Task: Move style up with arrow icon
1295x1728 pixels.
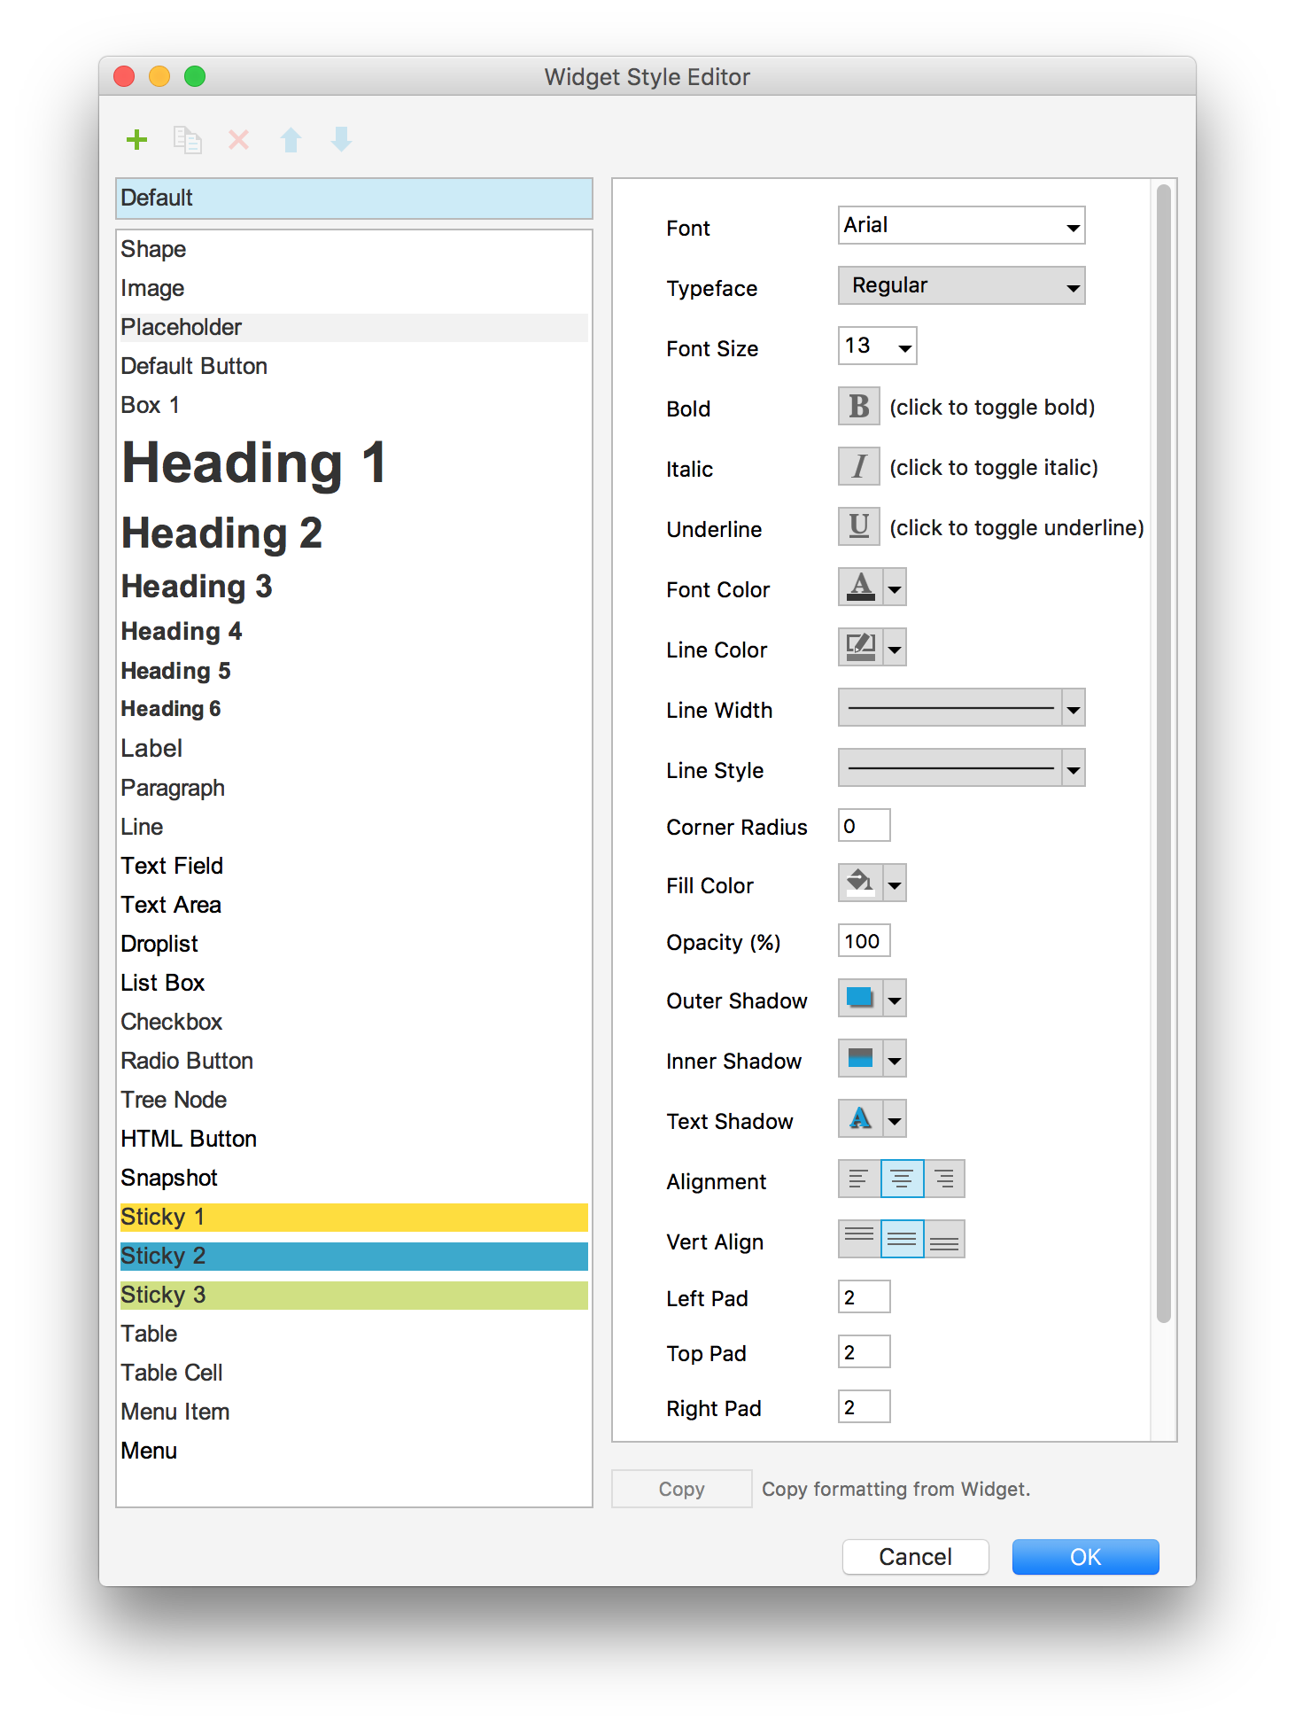Action: 291,139
